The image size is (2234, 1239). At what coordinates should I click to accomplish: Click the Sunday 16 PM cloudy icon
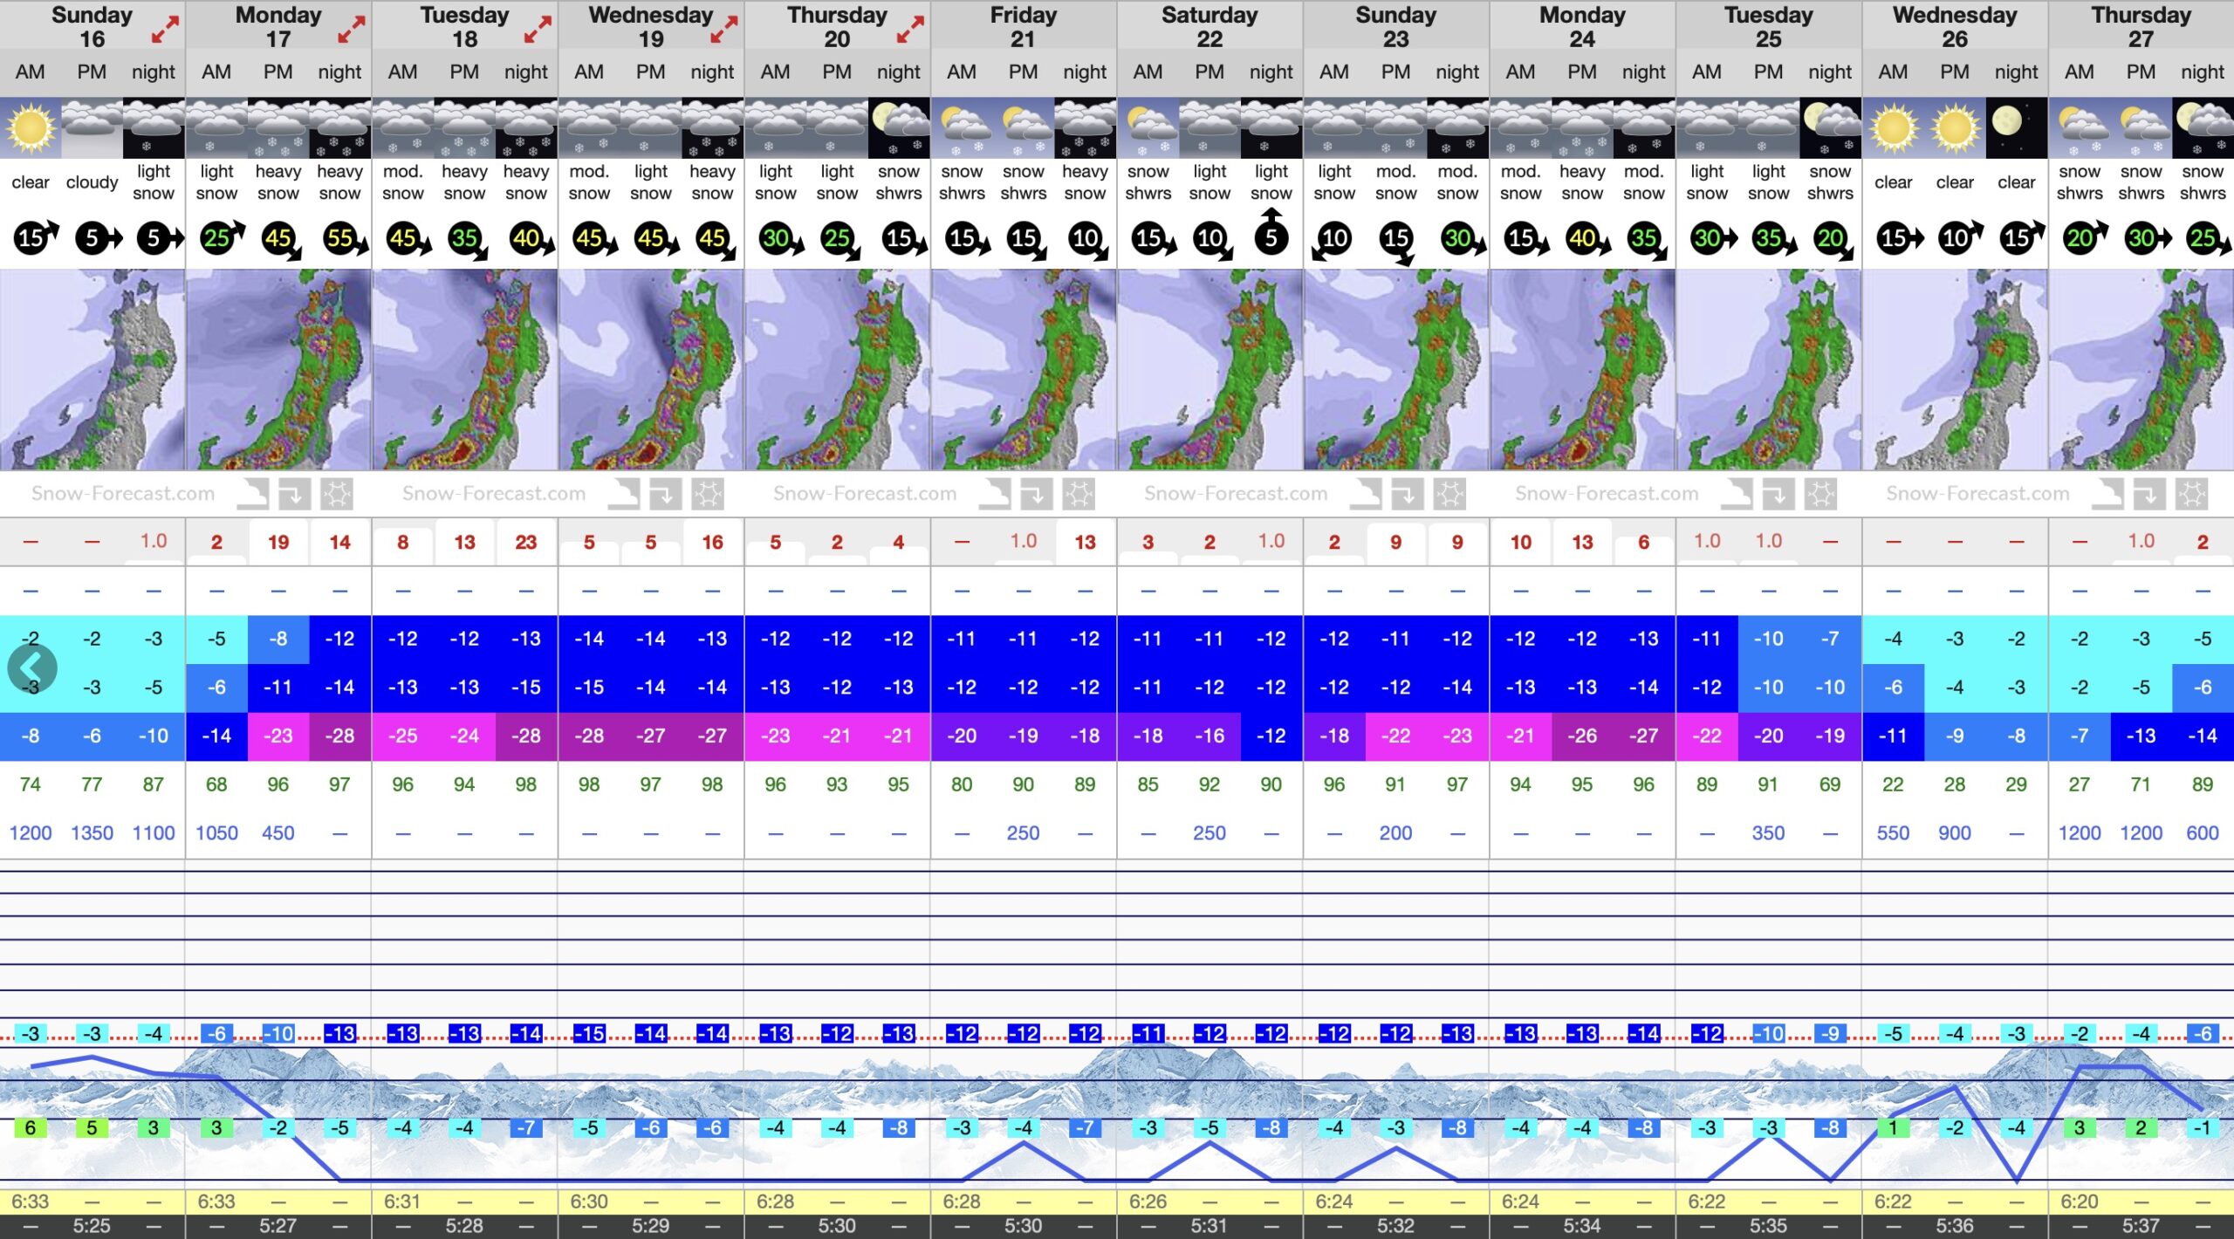(92, 128)
